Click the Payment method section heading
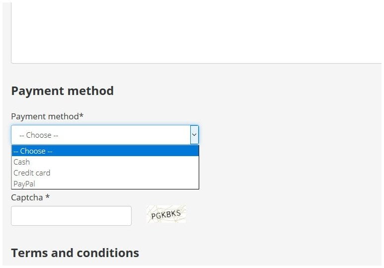384x268 pixels. click(x=63, y=91)
